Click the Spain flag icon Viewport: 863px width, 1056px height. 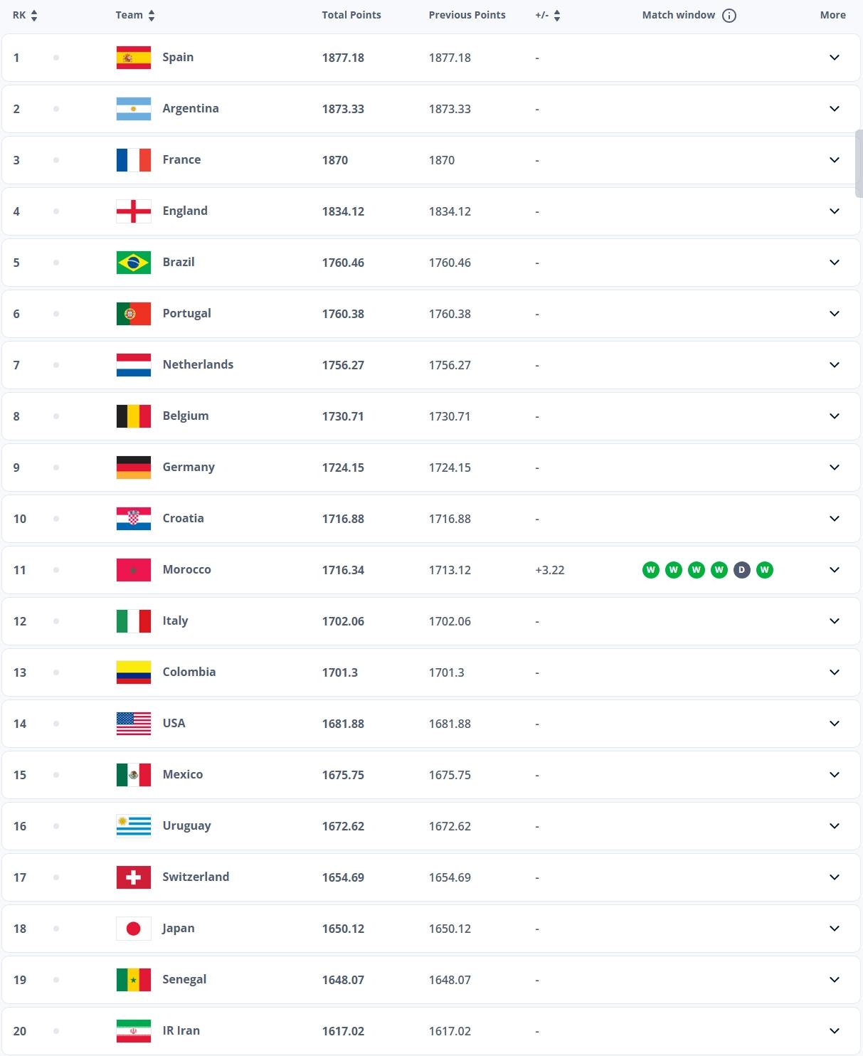tap(134, 58)
